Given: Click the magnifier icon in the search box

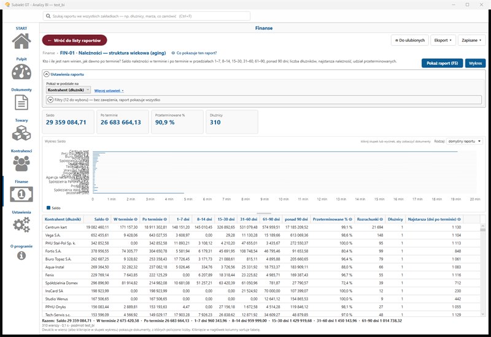Looking at the screenshot, I should [x=48, y=16].
